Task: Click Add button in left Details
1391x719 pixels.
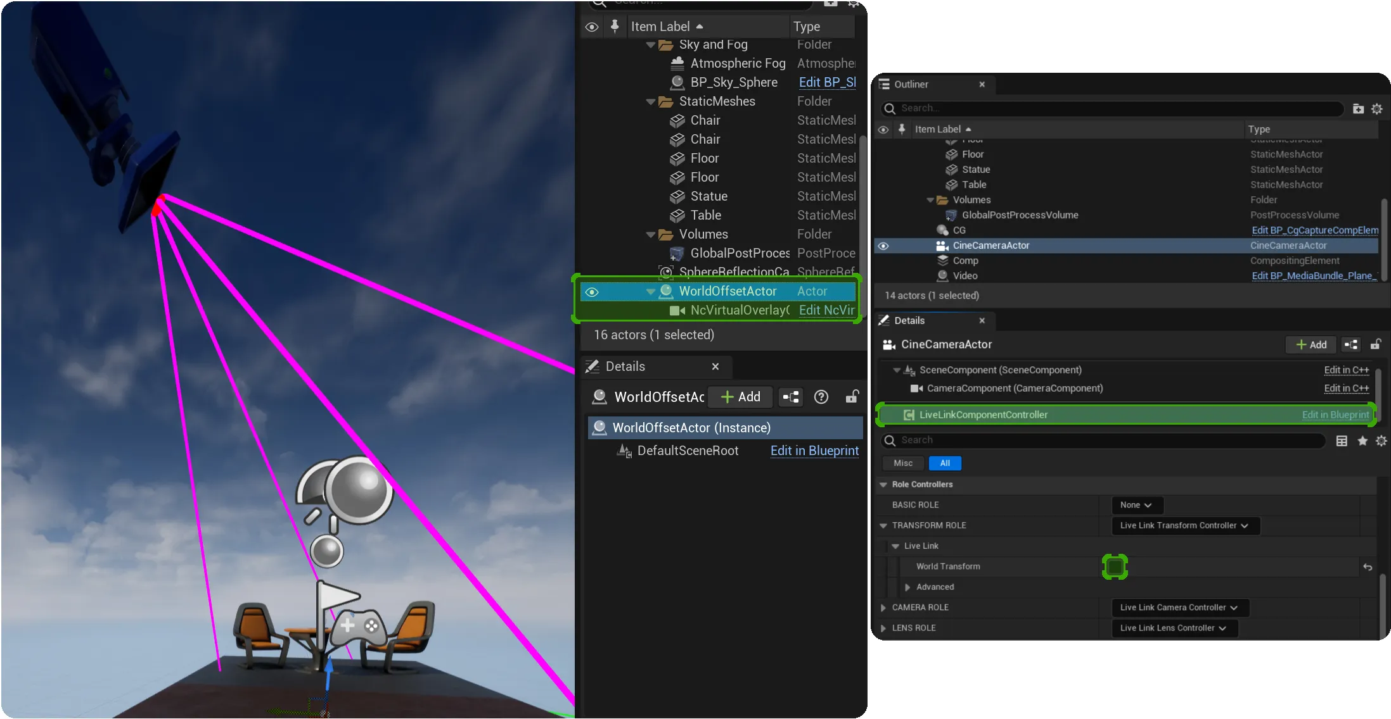Action: click(x=740, y=397)
